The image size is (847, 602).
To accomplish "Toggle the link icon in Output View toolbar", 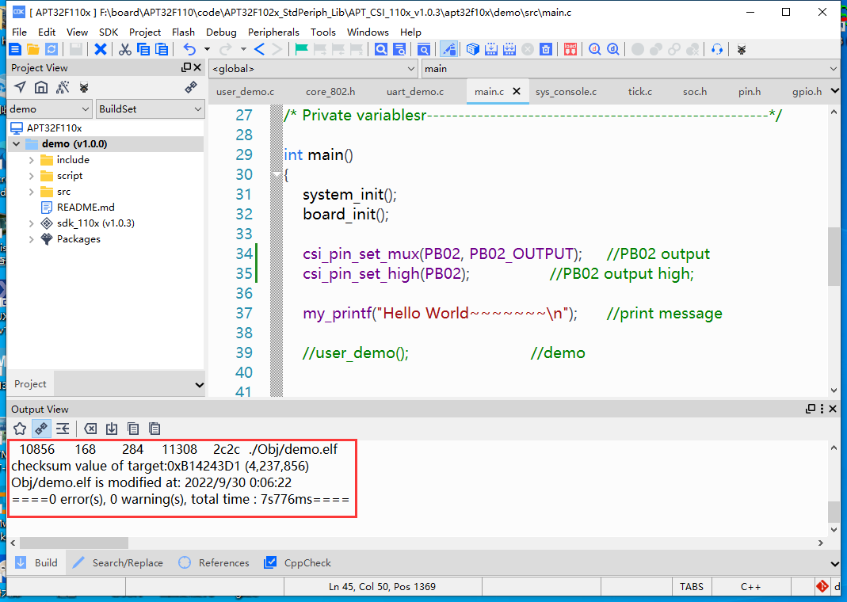I will click(41, 429).
